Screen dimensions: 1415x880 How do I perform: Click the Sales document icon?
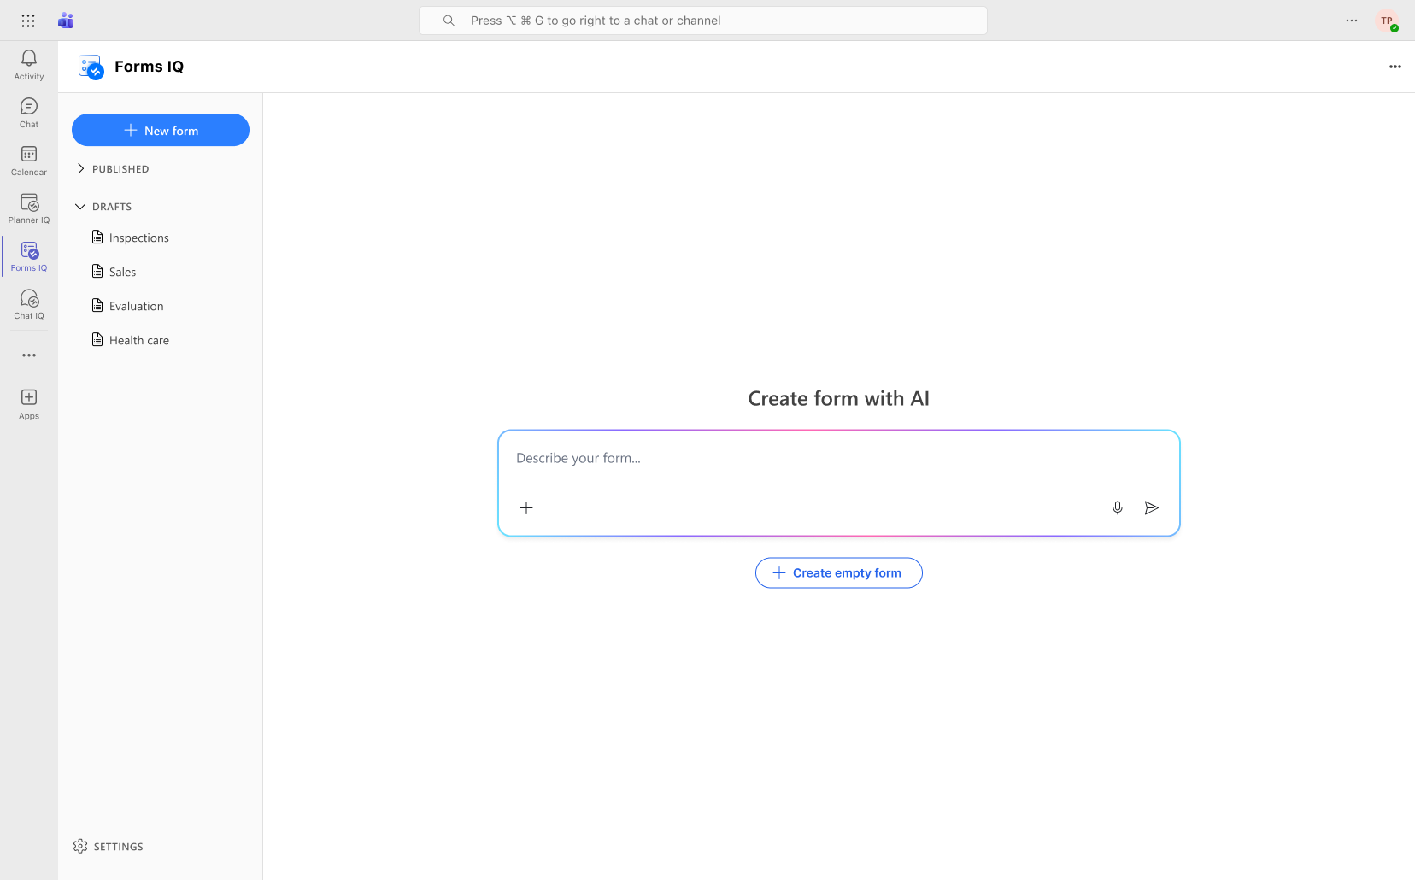click(97, 272)
